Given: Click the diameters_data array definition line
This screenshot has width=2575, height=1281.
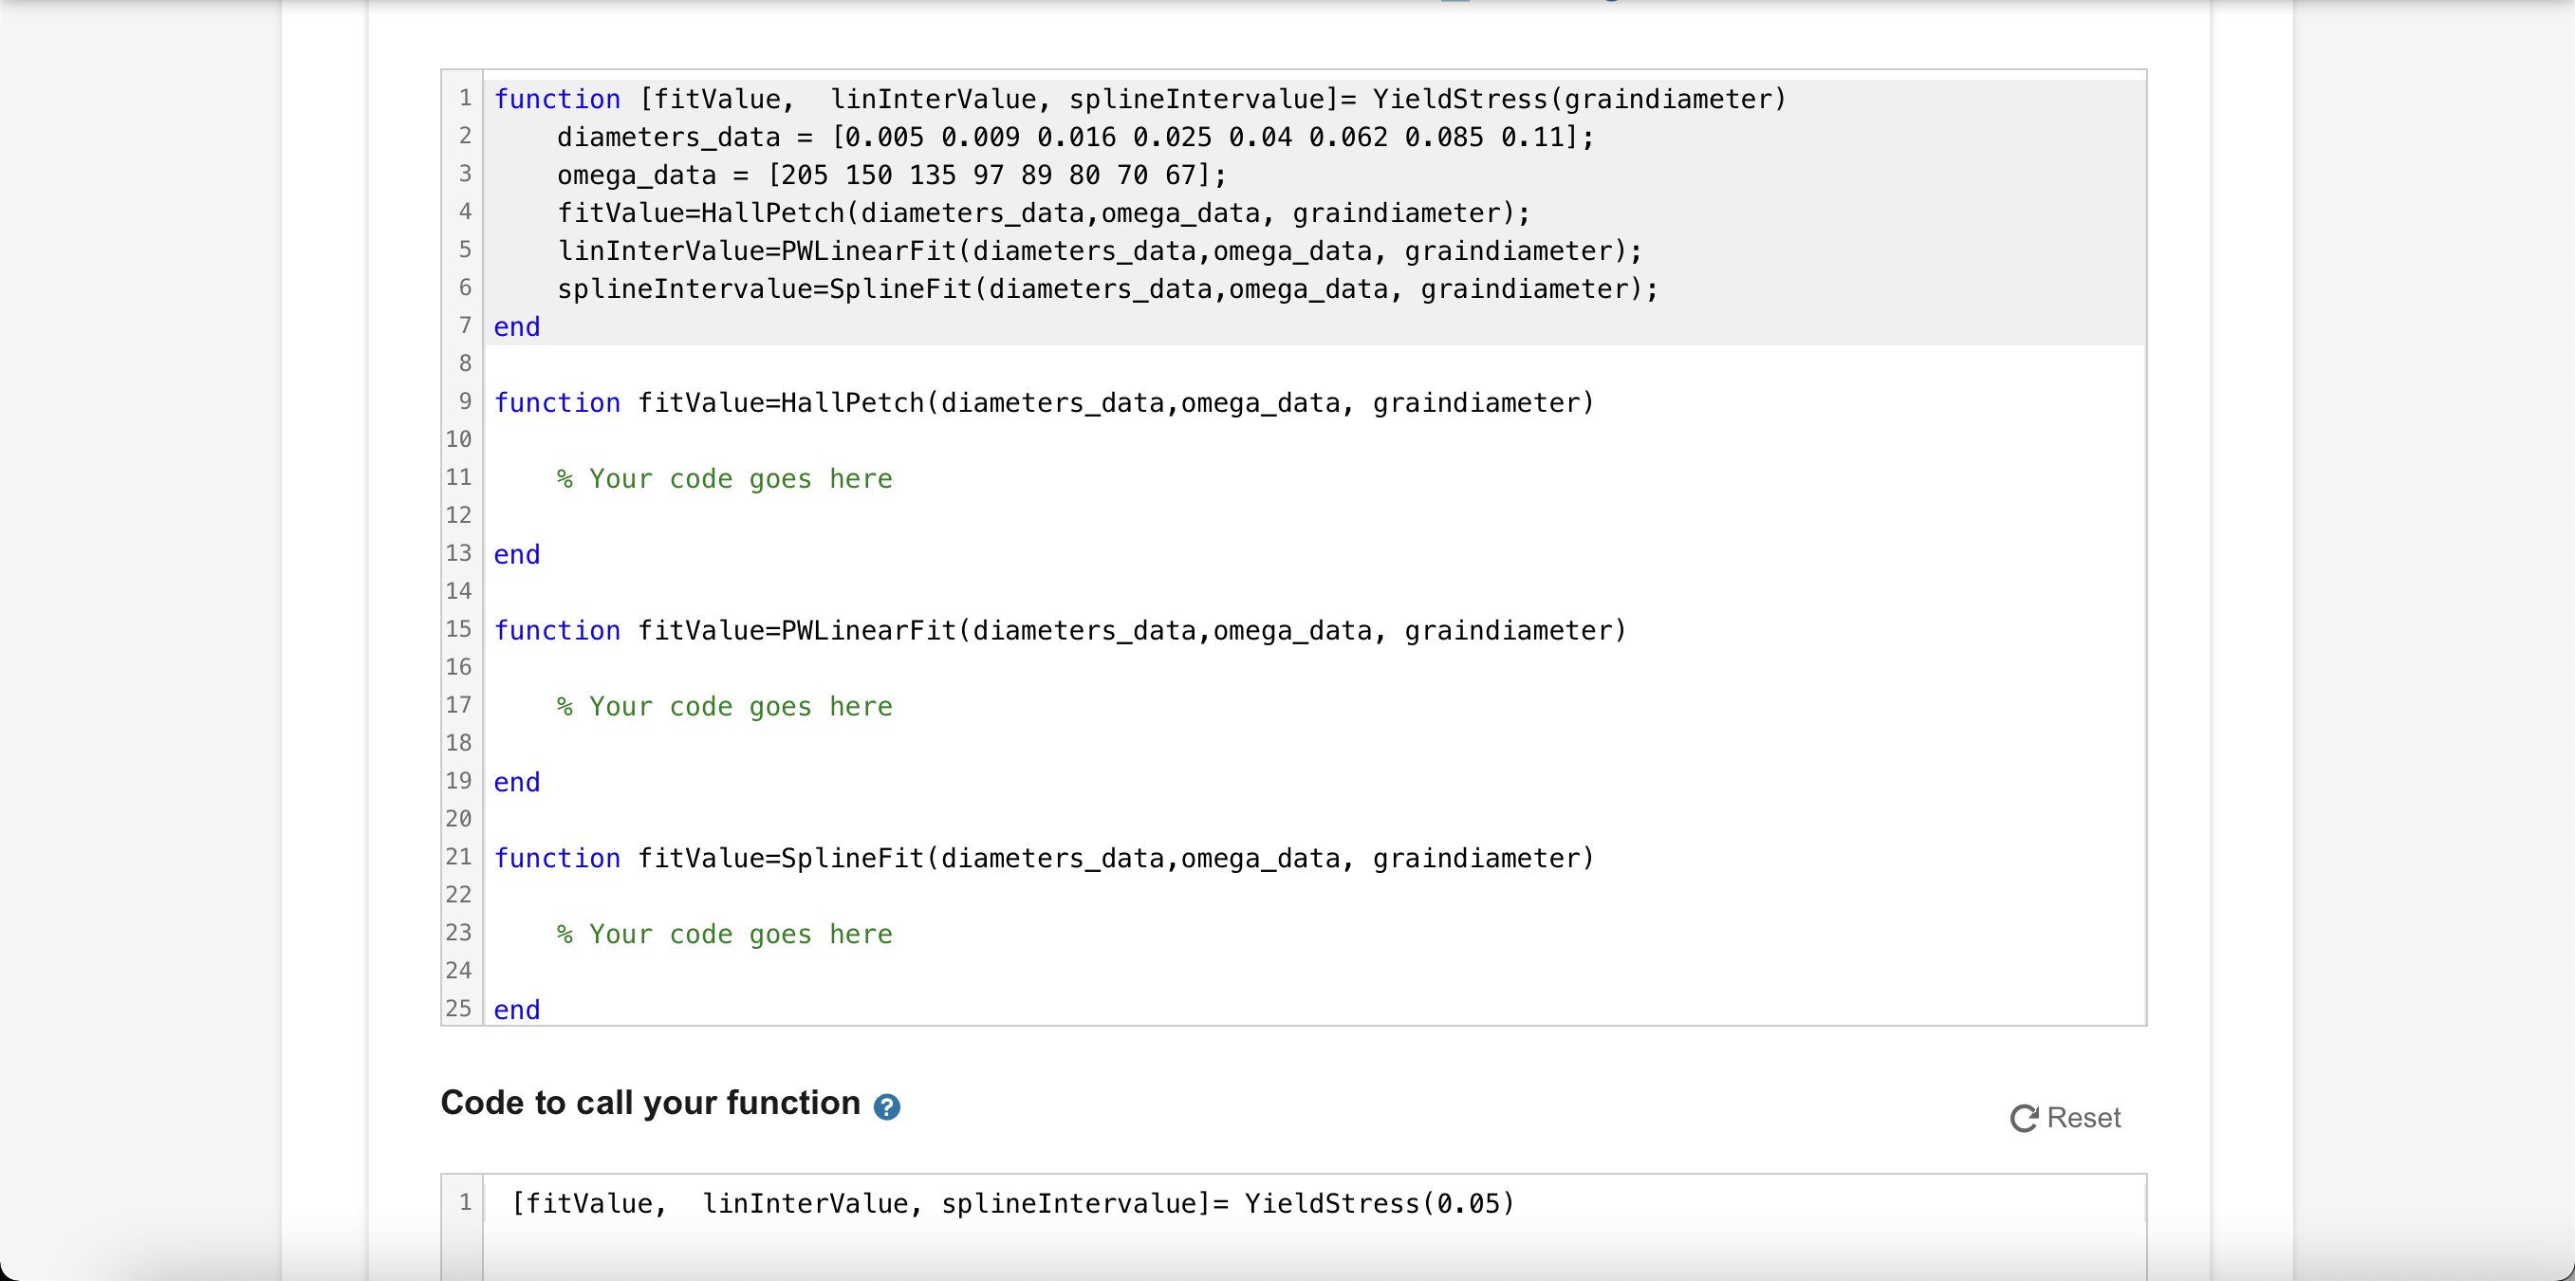Looking at the screenshot, I should [x=1075, y=137].
